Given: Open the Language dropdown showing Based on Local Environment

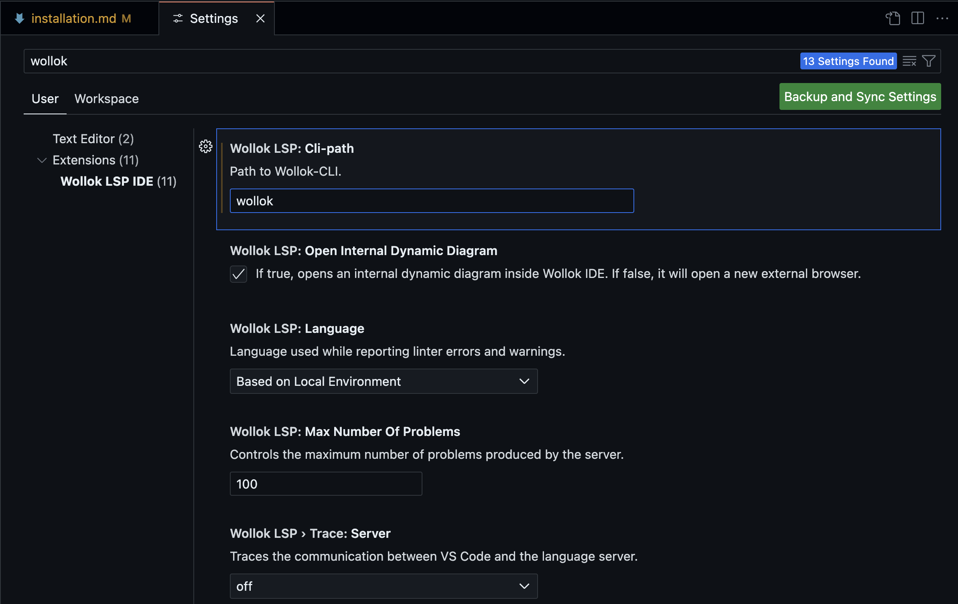Looking at the screenshot, I should coord(384,381).
